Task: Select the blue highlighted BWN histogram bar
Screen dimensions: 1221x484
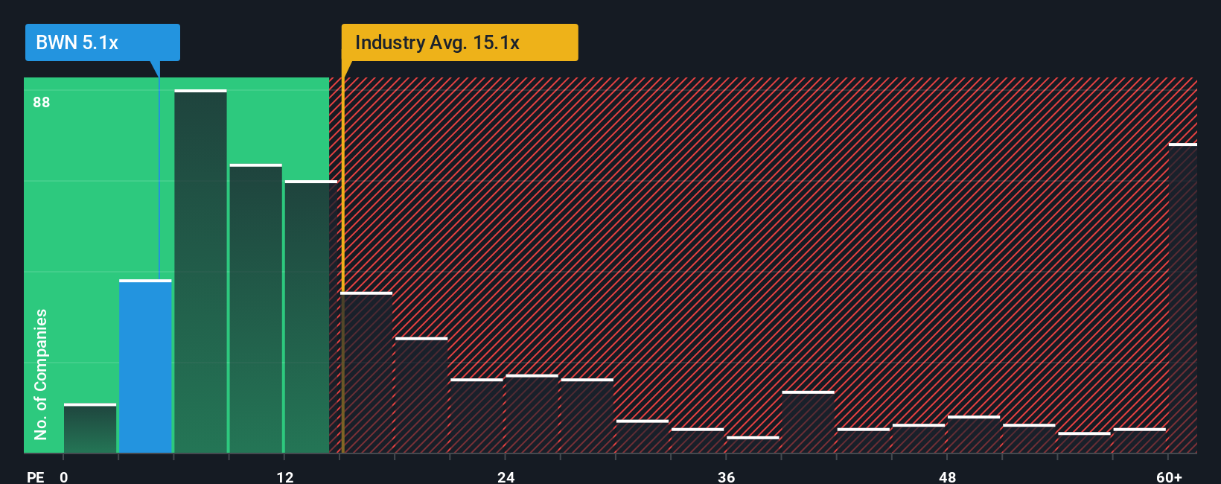Action: pos(145,366)
